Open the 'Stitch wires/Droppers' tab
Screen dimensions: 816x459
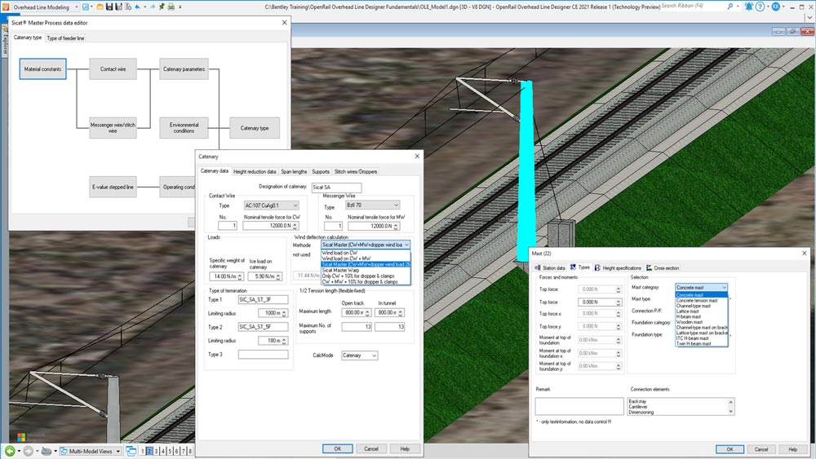pyautogui.click(x=356, y=171)
